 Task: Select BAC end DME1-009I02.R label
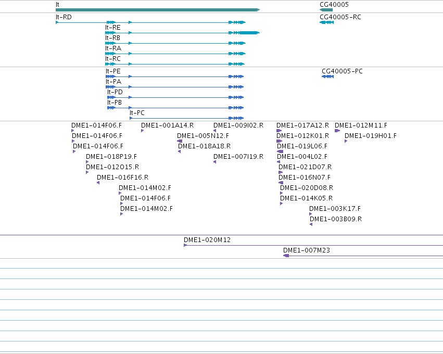[238, 125]
